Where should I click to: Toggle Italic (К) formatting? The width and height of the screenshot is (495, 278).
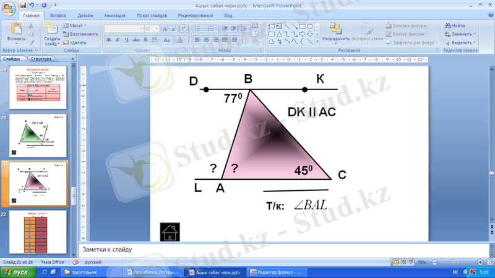[x=116, y=40]
